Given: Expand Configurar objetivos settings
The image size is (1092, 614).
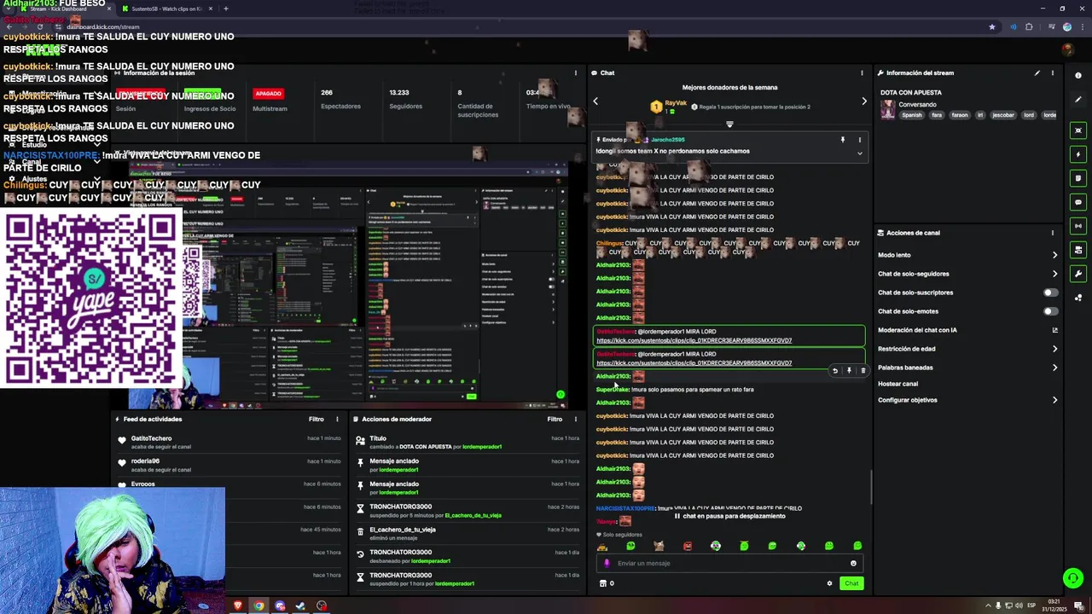Looking at the screenshot, I should tap(1054, 400).
